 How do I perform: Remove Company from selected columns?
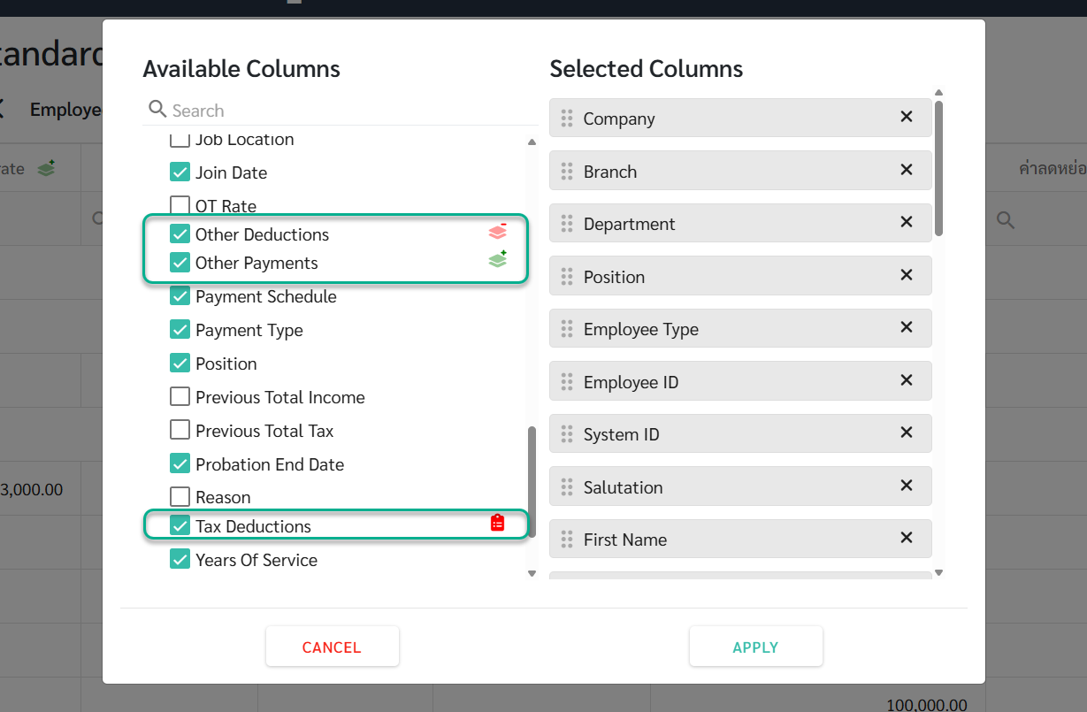click(906, 117)
